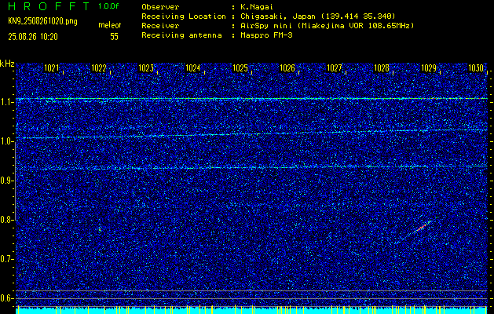Click the 0.9 frequency axis label

[5, 181]
